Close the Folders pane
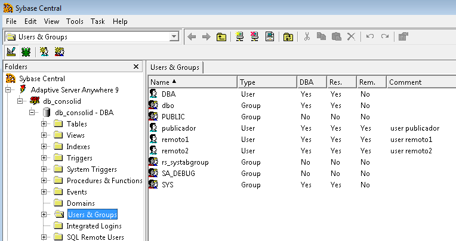 [136, 67]
